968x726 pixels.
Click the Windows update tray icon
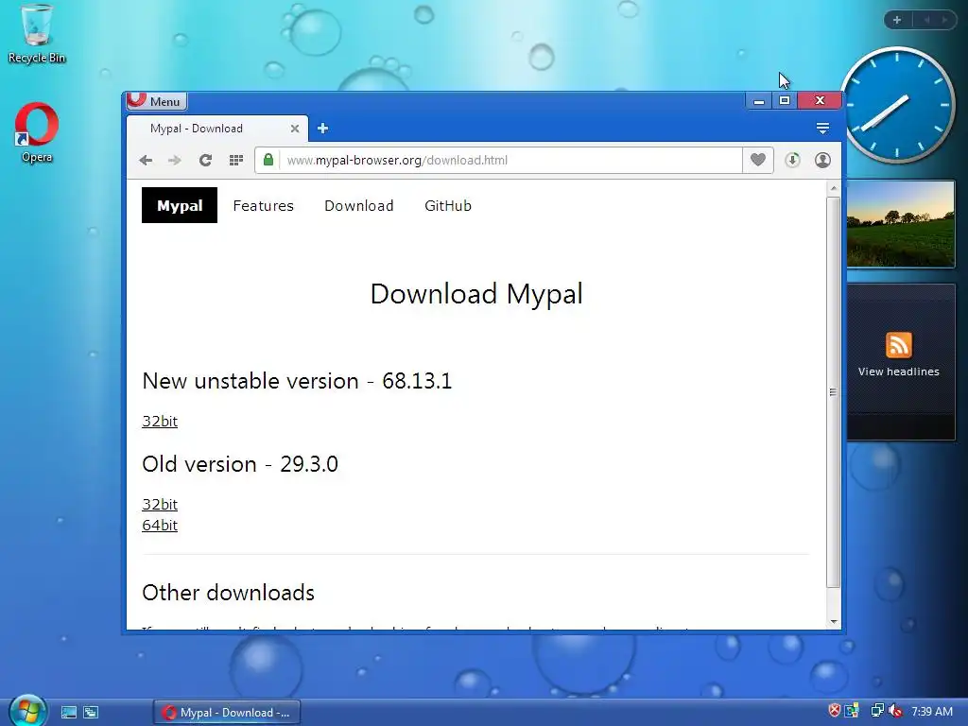852,711
